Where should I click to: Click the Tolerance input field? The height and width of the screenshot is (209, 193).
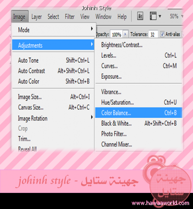coord(153,34)
